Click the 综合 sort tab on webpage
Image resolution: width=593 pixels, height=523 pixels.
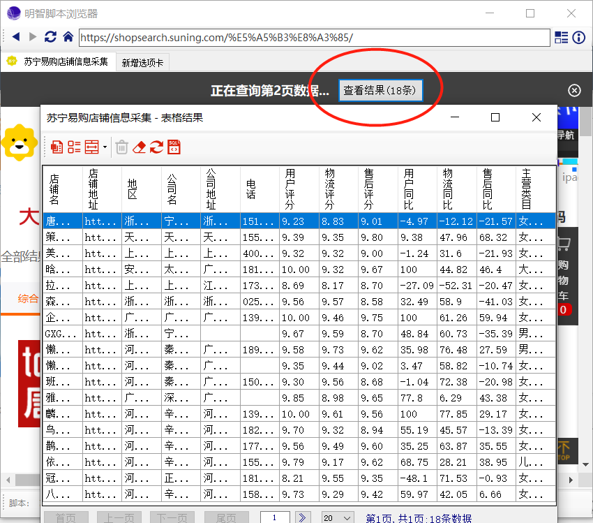28,299
